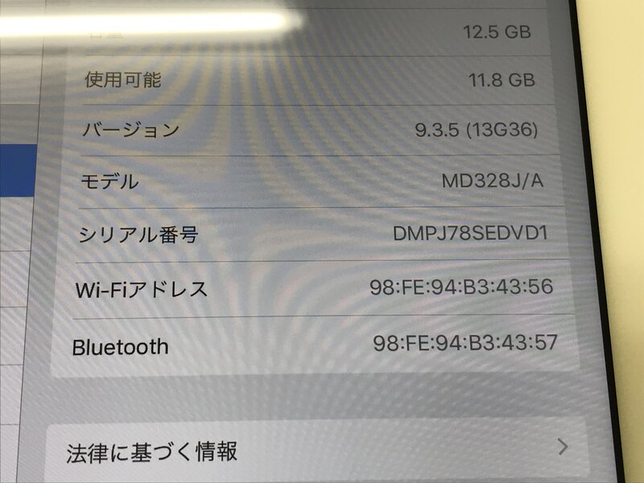Select the highlighted blue sidebar item
The height and width of the screenshot is (483, 644).
(x=18, y=170)
